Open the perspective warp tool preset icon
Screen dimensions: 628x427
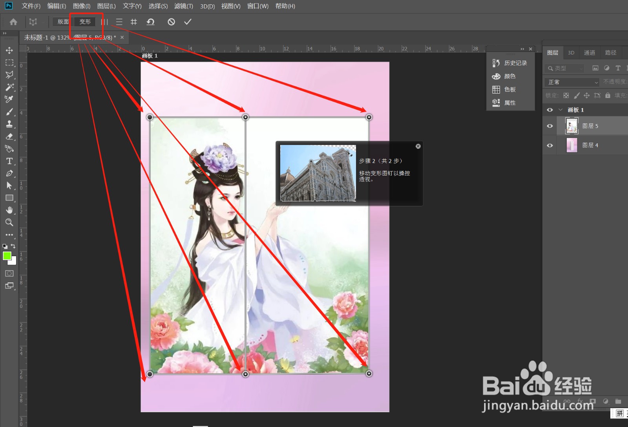click(x=33, y=22)
